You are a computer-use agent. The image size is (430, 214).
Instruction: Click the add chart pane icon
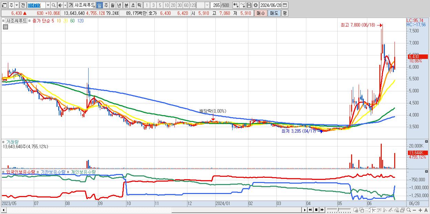click(x=356, y=210)
